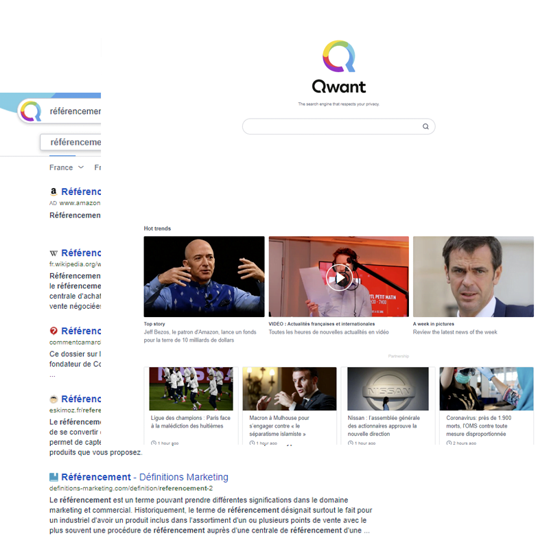This screenshot has height=549, width=549.
Task: Click the Partnership label
Action: tap(399, 356)
